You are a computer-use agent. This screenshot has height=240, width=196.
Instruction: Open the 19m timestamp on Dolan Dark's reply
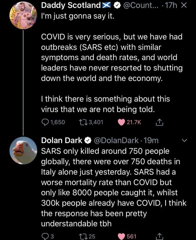[150, 140]
